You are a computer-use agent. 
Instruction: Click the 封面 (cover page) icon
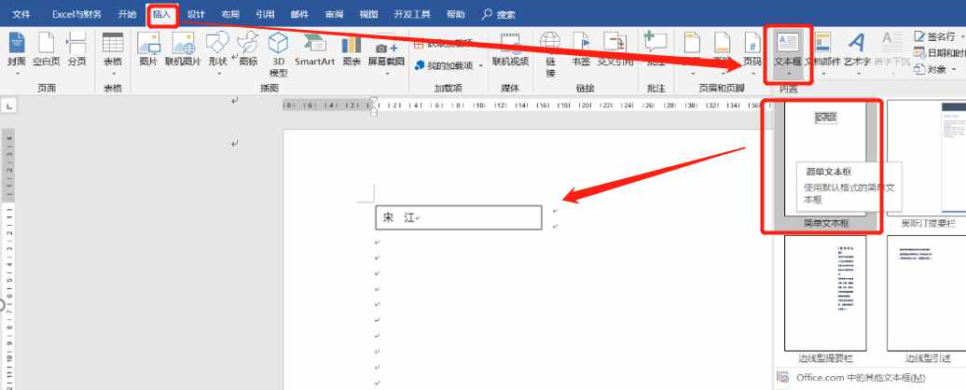coord(17,43)
